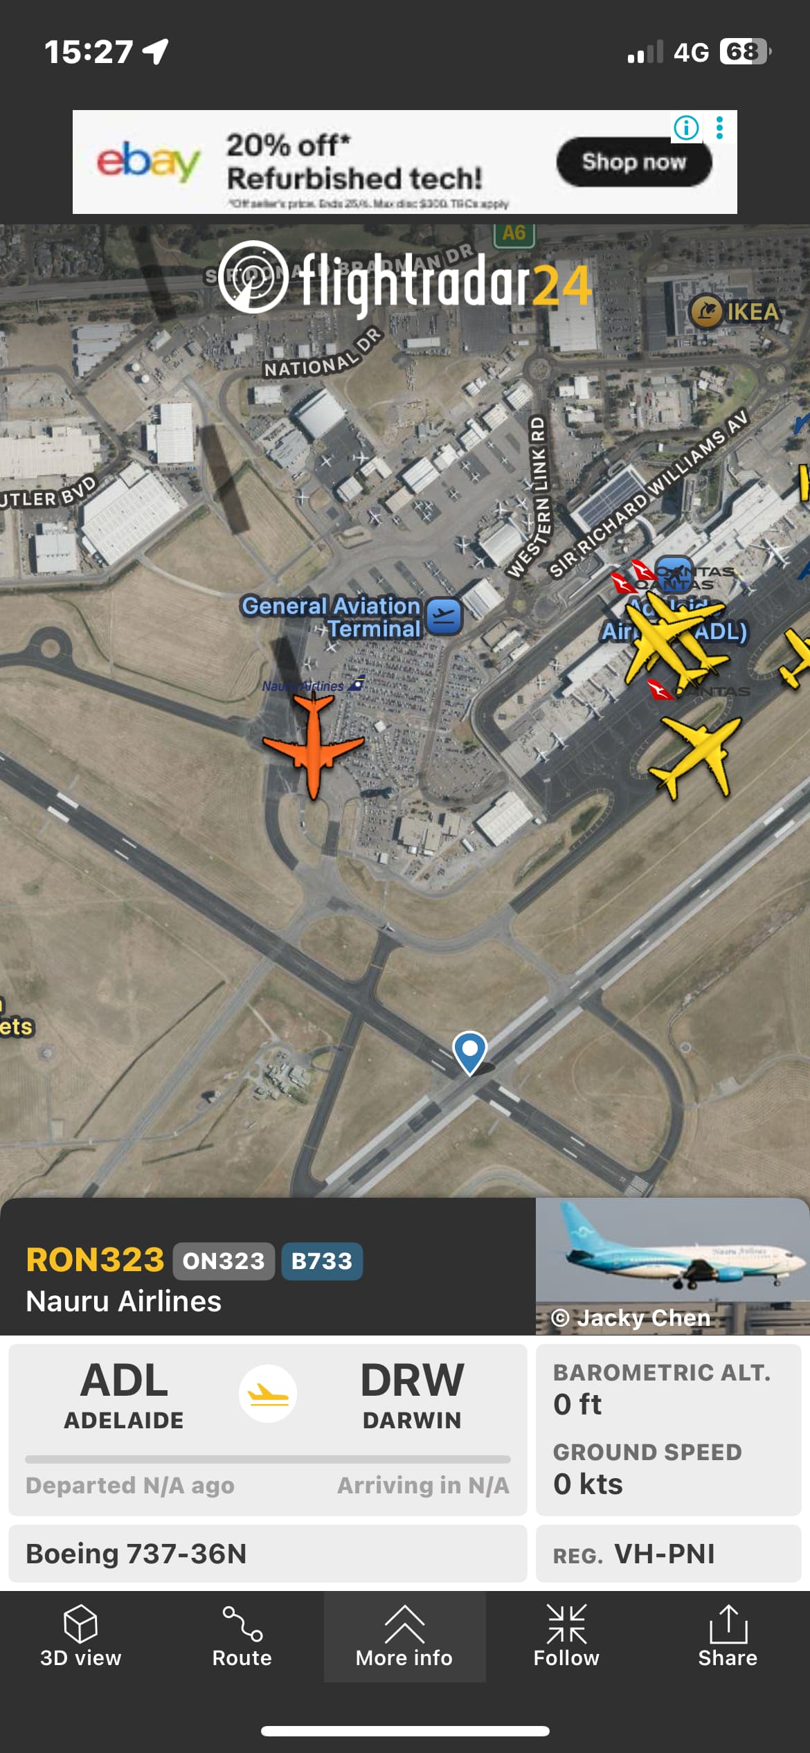This screenshot has height=1753, width=810.
Task: Tap the ADL to DRW flight progress bar
Action: (x=268, y=1459)
